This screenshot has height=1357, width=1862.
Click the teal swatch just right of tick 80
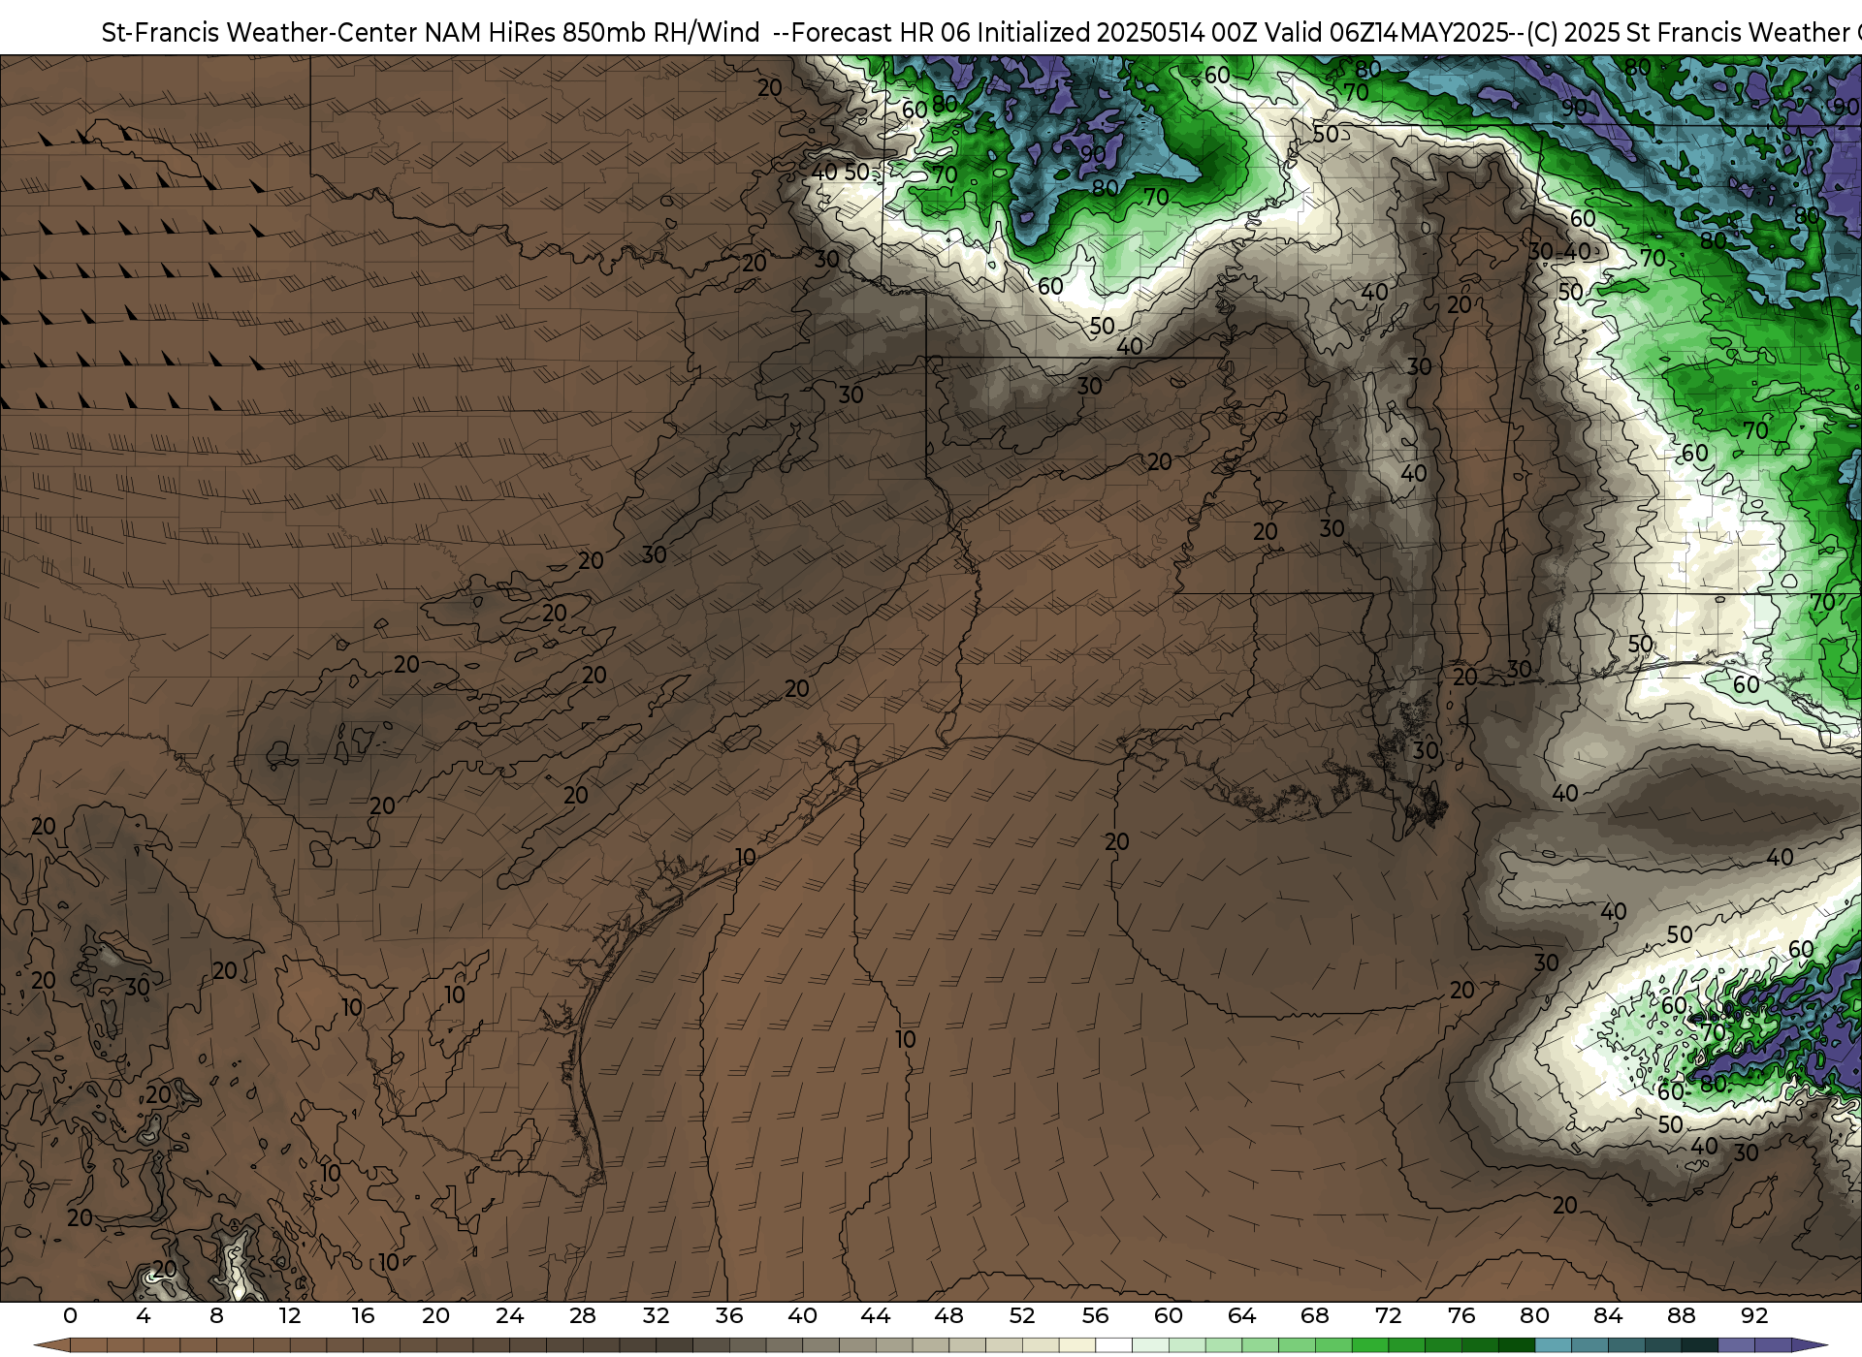coord(1554,1345)
